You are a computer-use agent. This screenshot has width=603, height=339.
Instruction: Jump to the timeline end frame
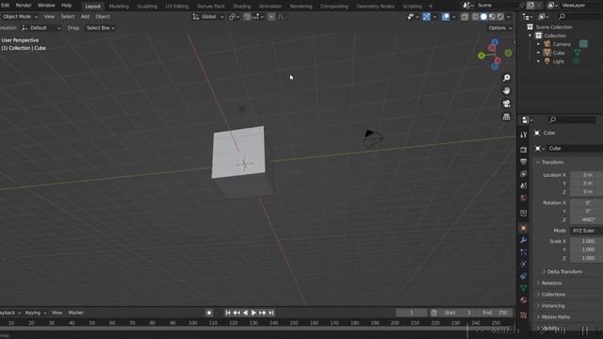pos(271,313)
